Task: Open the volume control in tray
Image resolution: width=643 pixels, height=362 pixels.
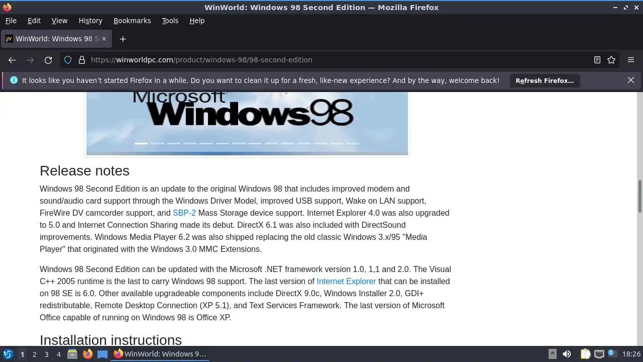Action: [567, 354]
